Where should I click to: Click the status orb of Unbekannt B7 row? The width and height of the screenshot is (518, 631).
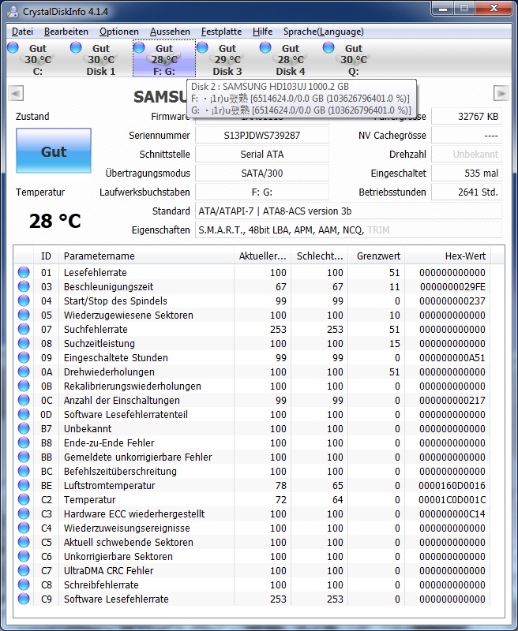coord(24,428)
